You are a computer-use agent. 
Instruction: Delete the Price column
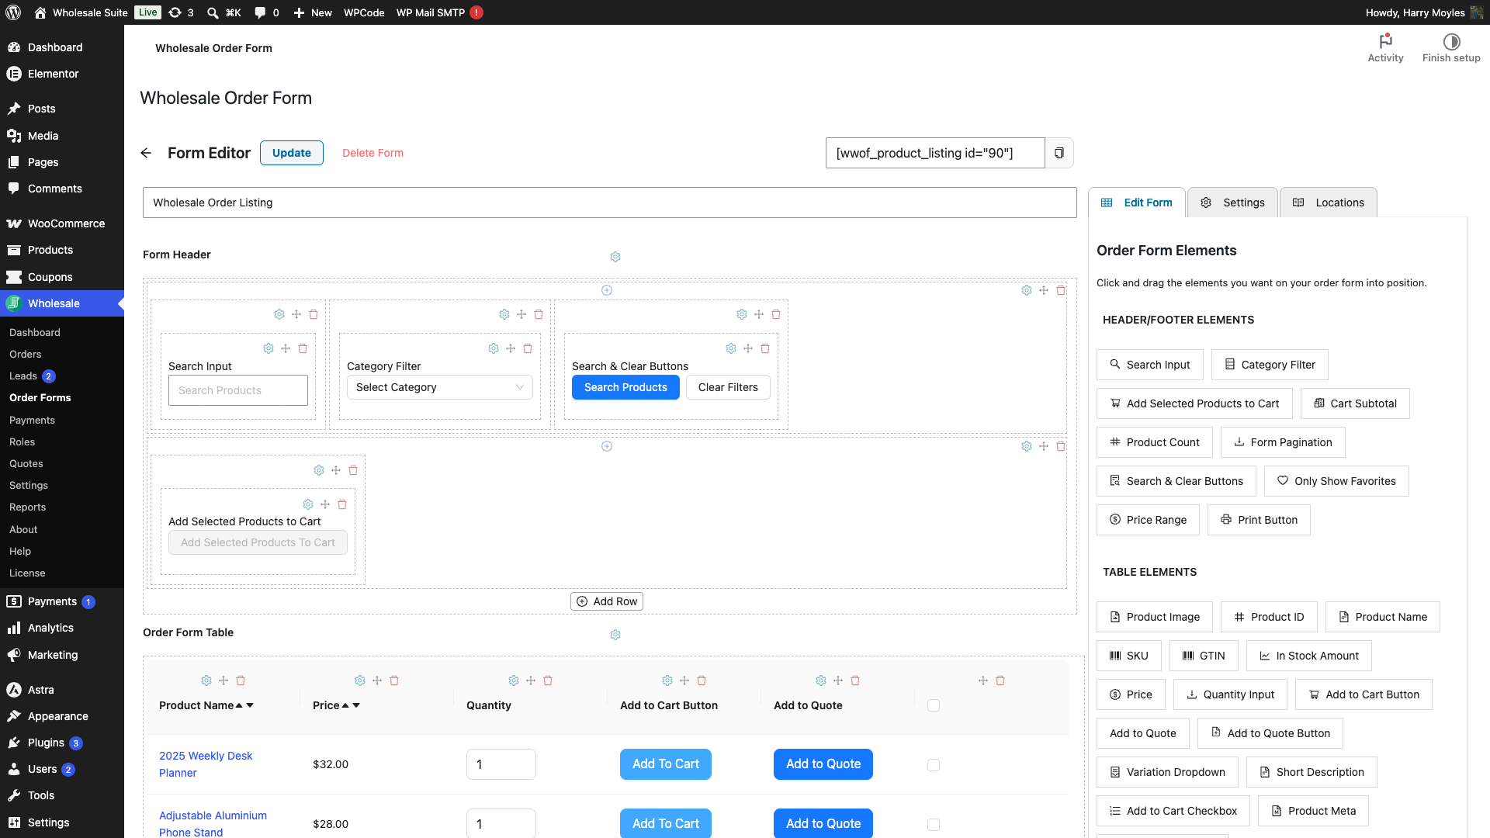tap(394, 680)
